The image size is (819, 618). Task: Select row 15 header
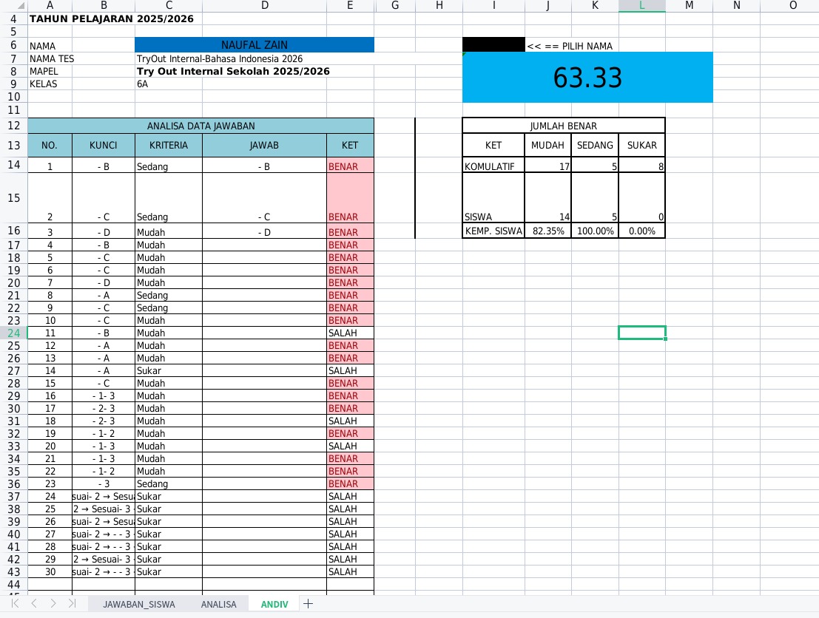(x=13, y=198)
